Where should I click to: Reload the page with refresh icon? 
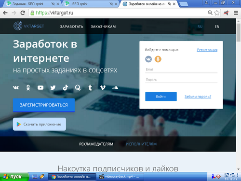23,13
